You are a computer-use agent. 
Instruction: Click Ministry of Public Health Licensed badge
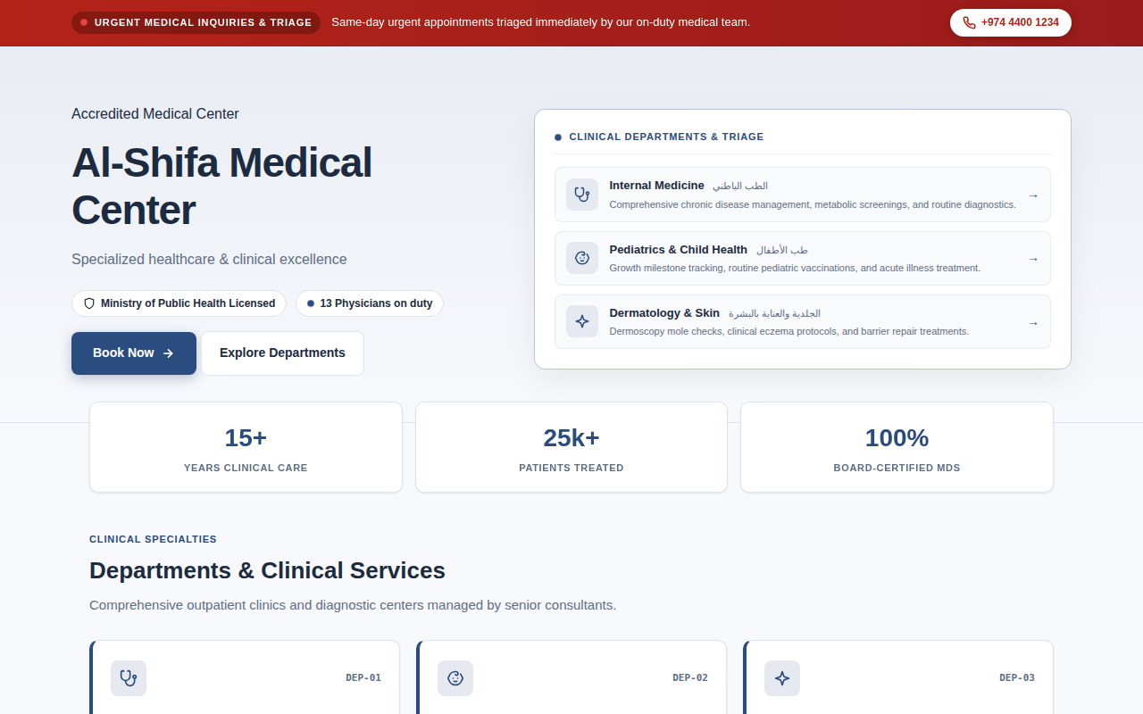click(179, 303)
